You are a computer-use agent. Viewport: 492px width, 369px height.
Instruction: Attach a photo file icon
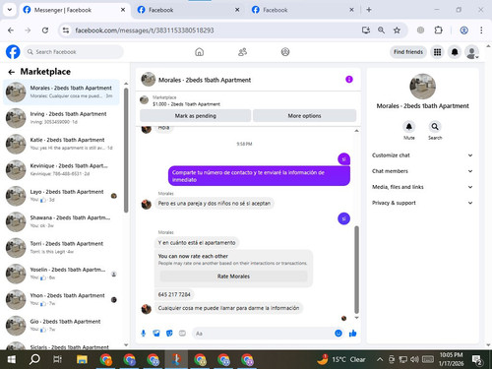point(156,334)
